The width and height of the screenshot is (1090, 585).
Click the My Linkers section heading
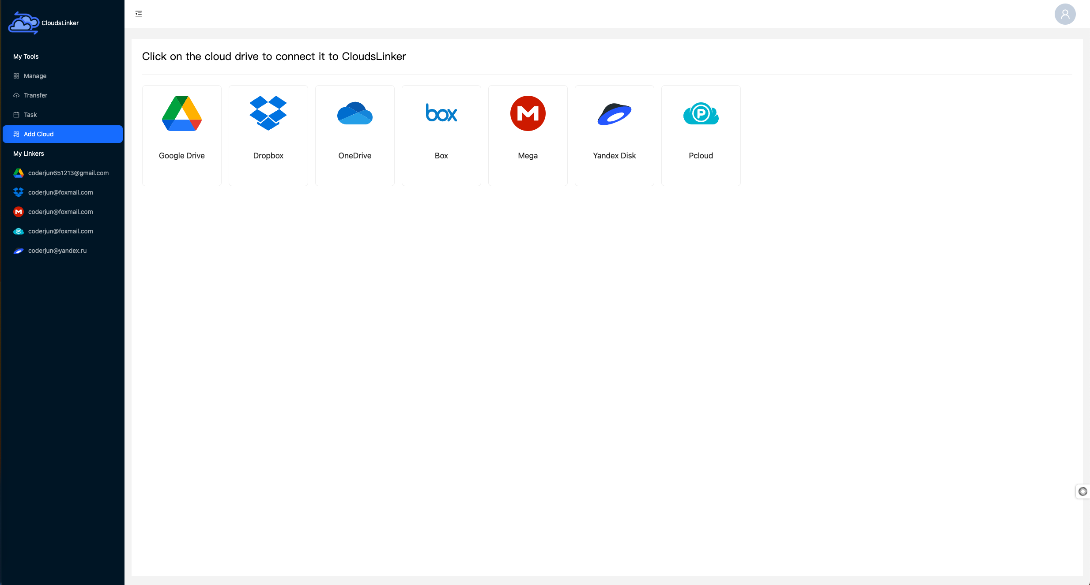(x=29, y=154)
